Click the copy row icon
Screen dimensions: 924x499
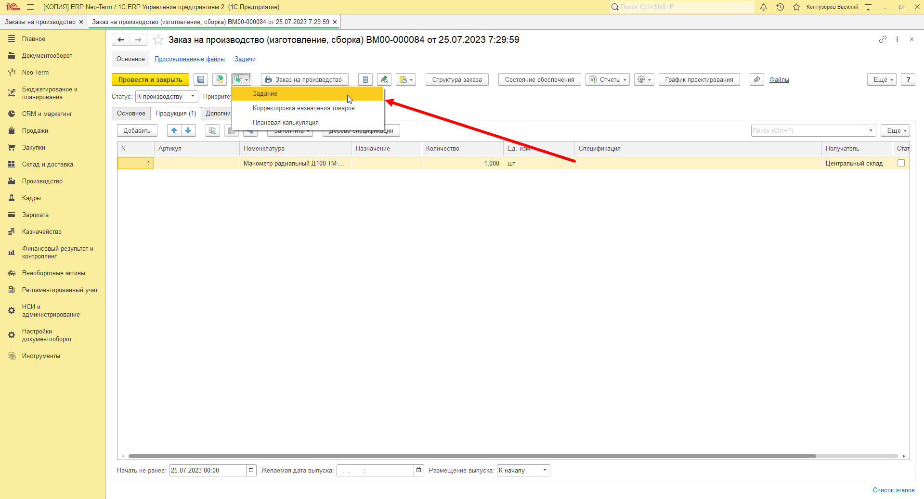(x=213, y=131)
